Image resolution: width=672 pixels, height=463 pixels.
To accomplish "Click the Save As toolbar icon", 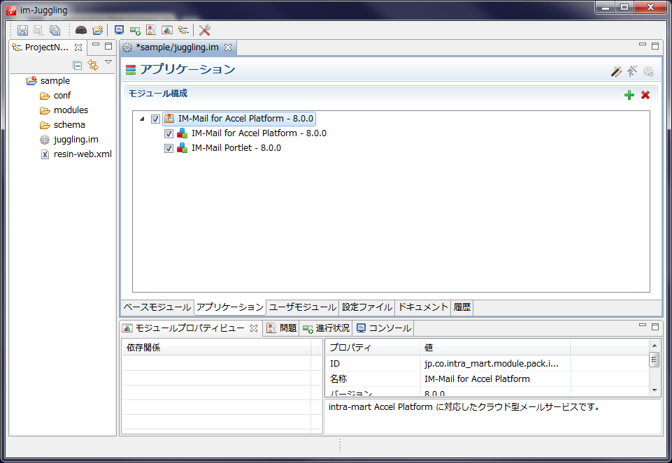I will 38,30.
